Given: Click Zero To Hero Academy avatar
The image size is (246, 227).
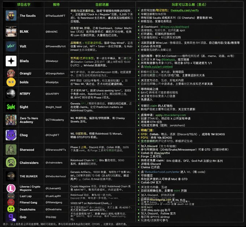Looking at the screenshot, I should (x=11, y=120).
